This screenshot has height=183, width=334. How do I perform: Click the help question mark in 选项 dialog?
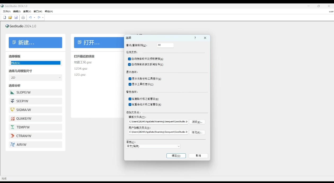pos(195,38)
